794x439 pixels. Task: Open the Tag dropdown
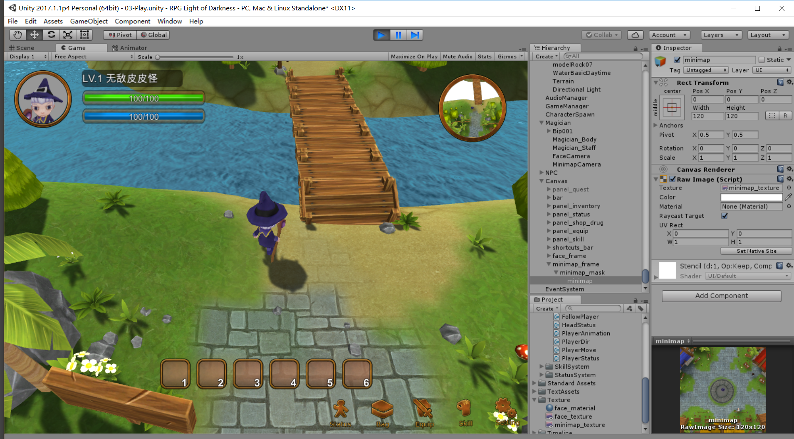coord(706,70)
